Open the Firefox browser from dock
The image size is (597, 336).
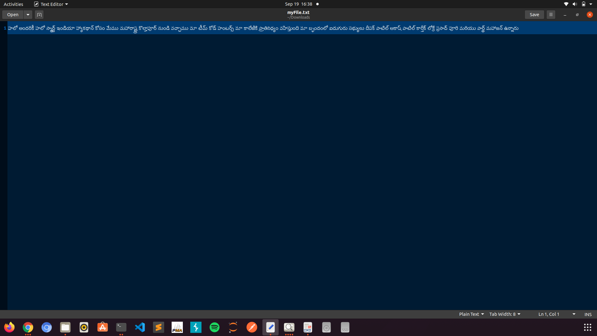point(9,327)
